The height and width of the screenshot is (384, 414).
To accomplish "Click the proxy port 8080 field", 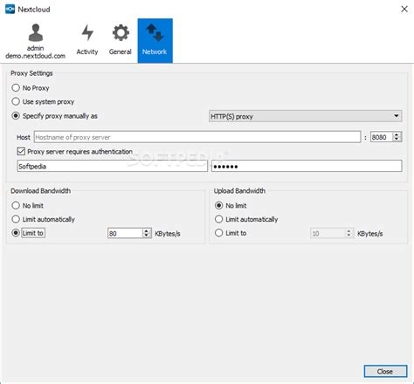I will pyautogui.click(x=382, y=137).
